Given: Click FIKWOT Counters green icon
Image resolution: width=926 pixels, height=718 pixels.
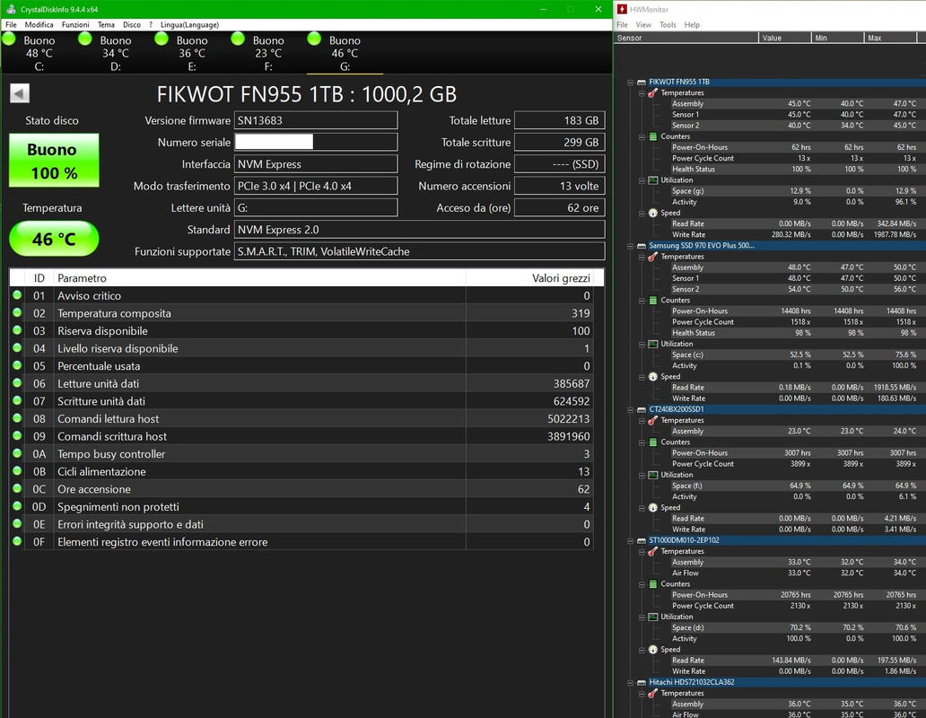Looking at the screenshot, I should [652, 136].
